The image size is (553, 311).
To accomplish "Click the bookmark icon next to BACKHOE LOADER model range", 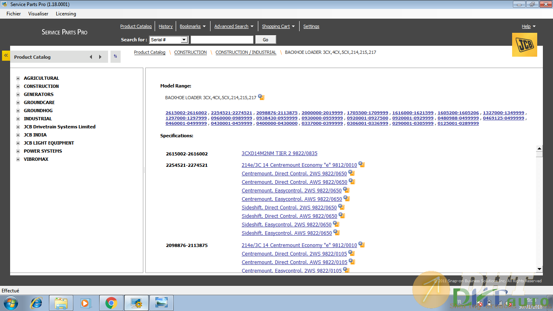I will coord(261,97).
